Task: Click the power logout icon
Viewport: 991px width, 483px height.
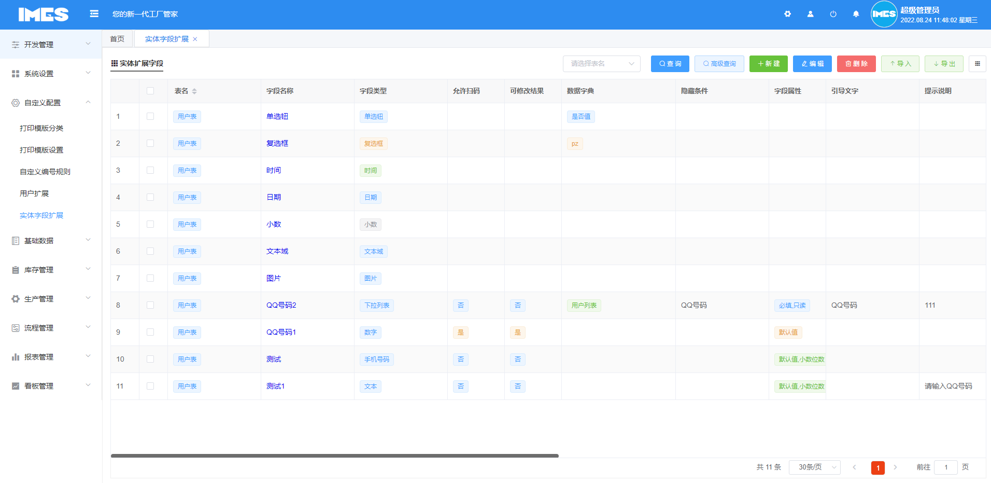Action: [x=833, y=14]
